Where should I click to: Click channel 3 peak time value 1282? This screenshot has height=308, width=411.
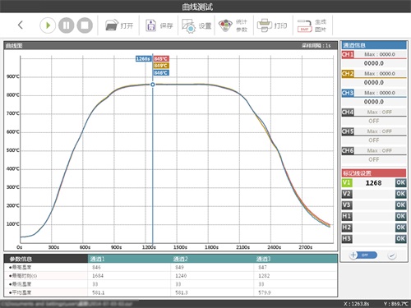point(264,276)
